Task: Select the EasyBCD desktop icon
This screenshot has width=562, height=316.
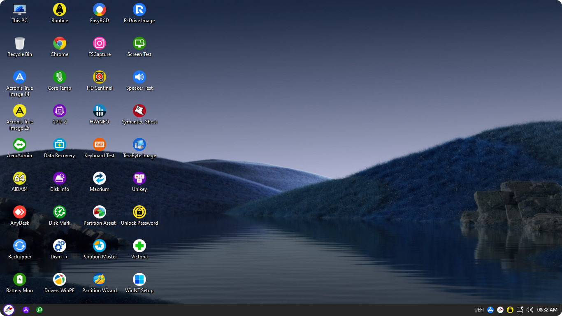Action: point(100,10)
